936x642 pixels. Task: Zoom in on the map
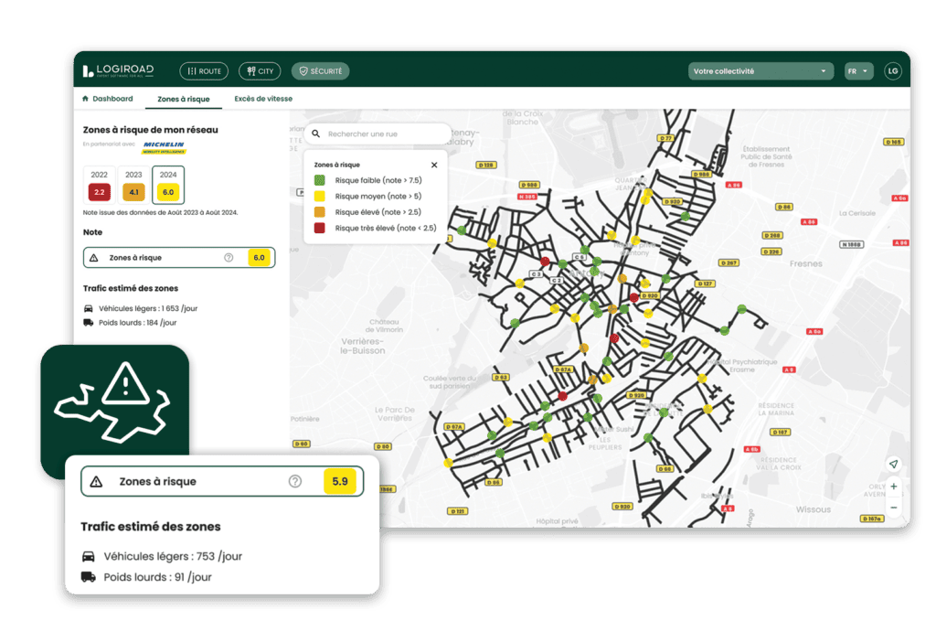(893, 487)
